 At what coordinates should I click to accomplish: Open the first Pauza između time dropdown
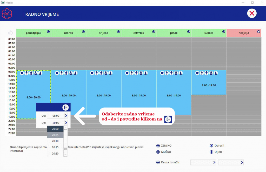pyautogui.click(x=214, y=162)
